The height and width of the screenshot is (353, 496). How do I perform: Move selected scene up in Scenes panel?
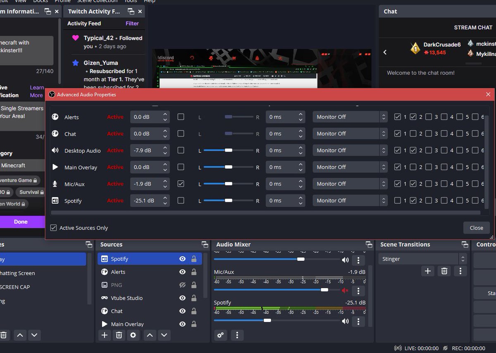(x=20, y=335)
